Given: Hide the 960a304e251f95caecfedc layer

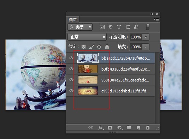Looking at the screenshot, I should click(71, 80).
